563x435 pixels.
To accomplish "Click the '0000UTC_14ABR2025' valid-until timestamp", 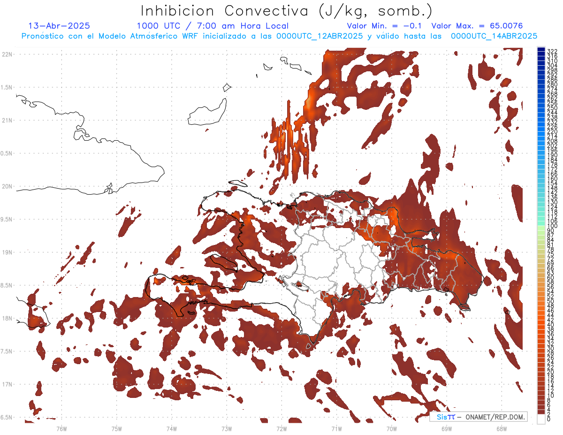I will coord(494,36).
